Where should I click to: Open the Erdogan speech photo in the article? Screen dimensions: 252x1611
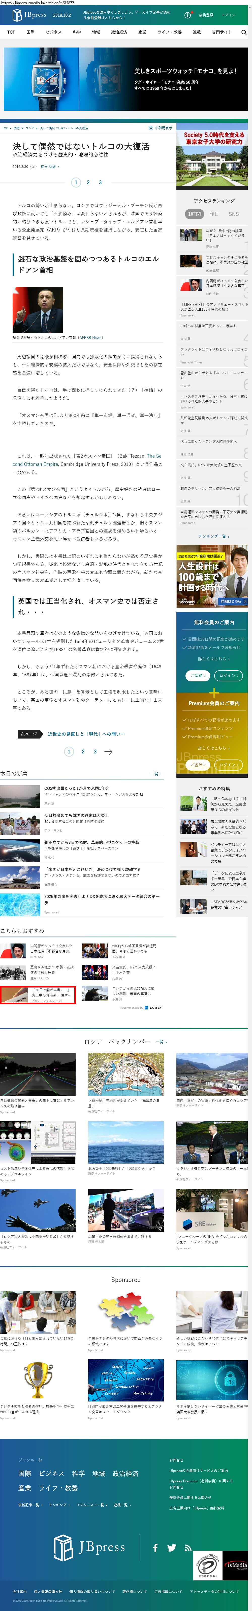(38, 310)
